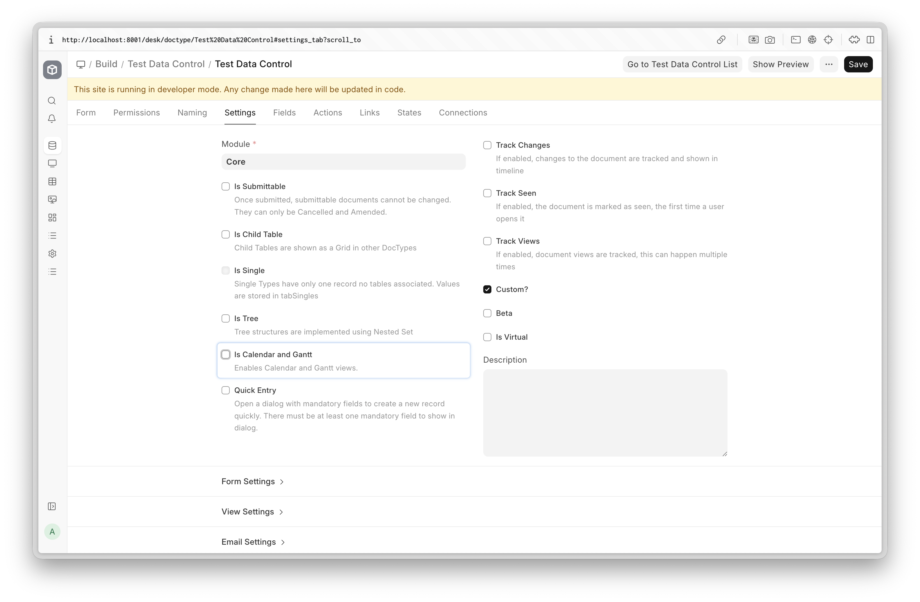Click the database stack sidebar icon
This screenshot has height=602, width=920.
(x=52, y=145)
